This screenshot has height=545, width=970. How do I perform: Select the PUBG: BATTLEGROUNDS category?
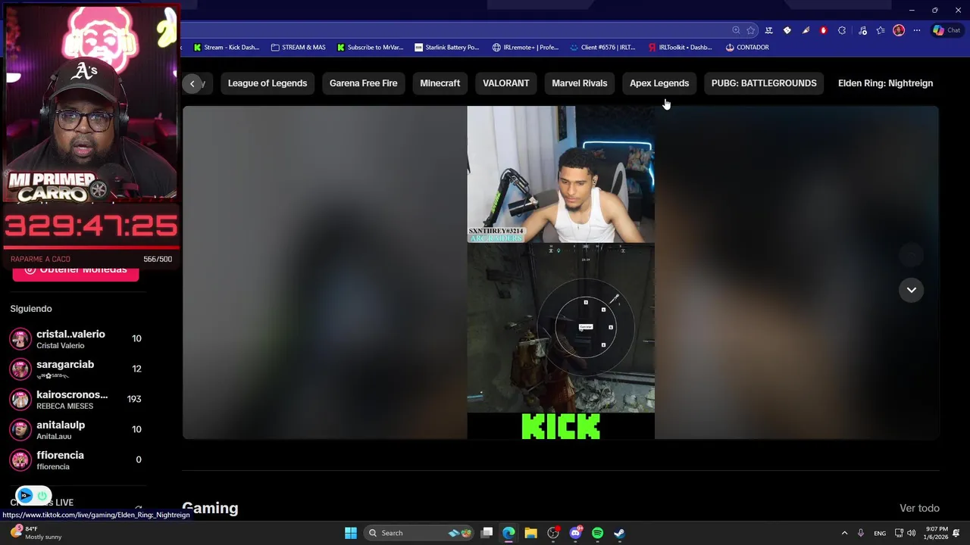pos(764,83)
